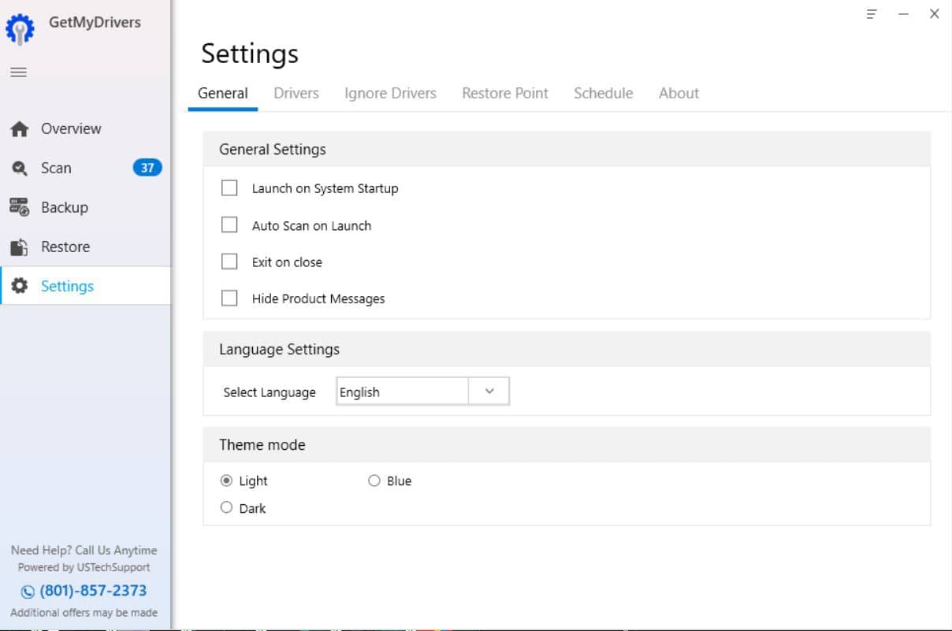The width and height of the screenshot is (952, 631).
Task: Minimize the GetMyDrivers window
Action: pyautogui.click(x=904, y=14)
